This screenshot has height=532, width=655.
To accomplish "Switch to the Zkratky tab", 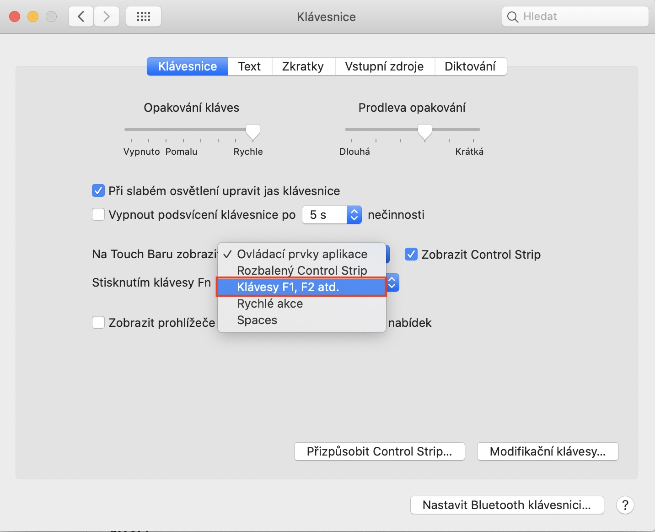I will 303,66.
